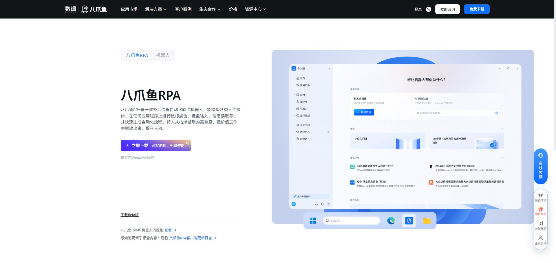Open 关注我们 from the floating sidebar
The width and height of the screenshot is (556, 263).
pos(541,226)
